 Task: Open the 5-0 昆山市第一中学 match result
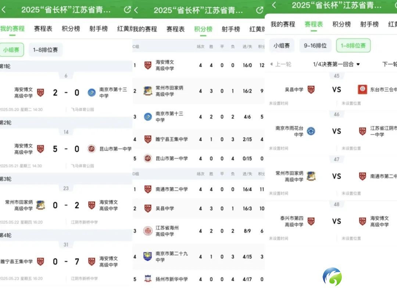point(66,149)
